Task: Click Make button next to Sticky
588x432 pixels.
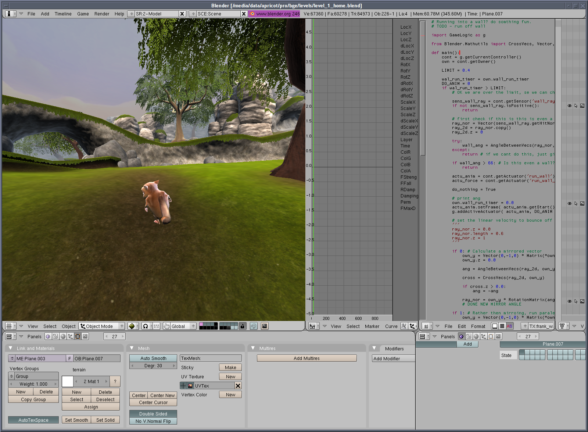Action: click(230, 367)
